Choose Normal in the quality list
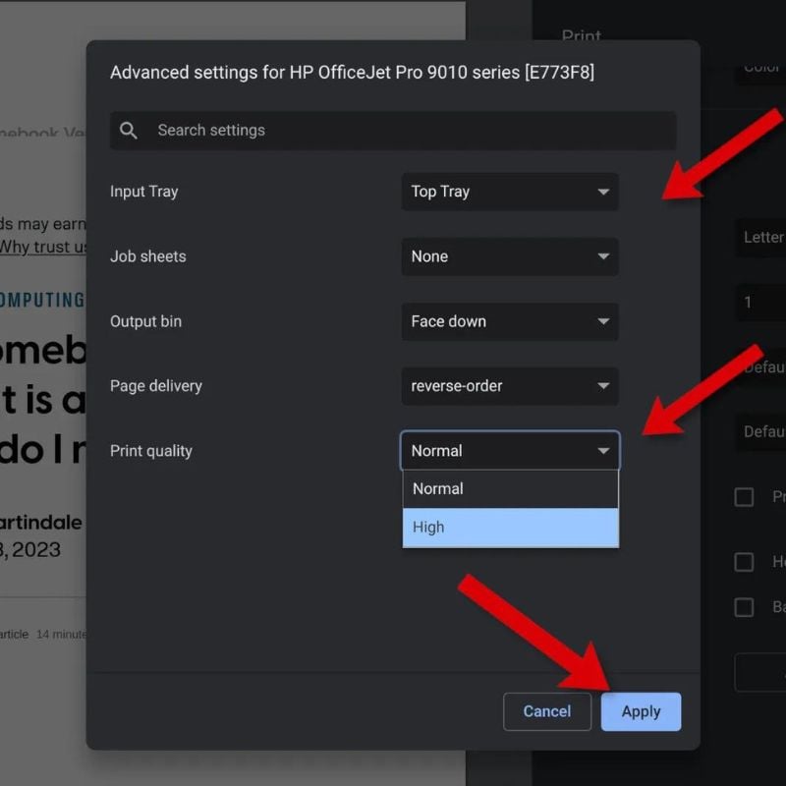This screenshot has width=786, height=786. 510,488
